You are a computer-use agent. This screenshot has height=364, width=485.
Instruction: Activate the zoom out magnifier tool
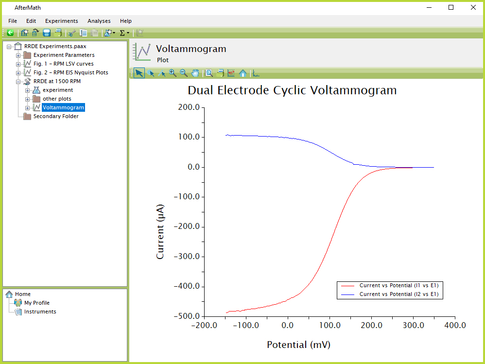point(184,73)
